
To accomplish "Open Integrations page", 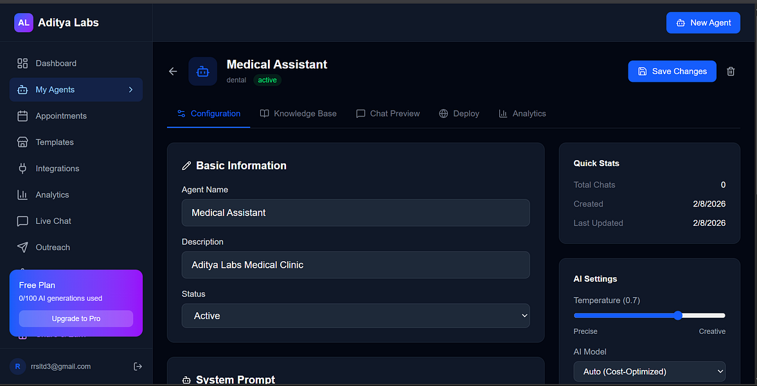I will [76, 169].
